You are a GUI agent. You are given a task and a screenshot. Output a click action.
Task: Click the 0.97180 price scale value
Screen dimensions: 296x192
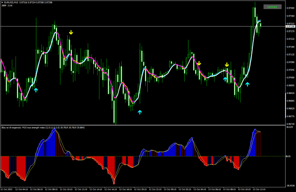click(290, 46)
